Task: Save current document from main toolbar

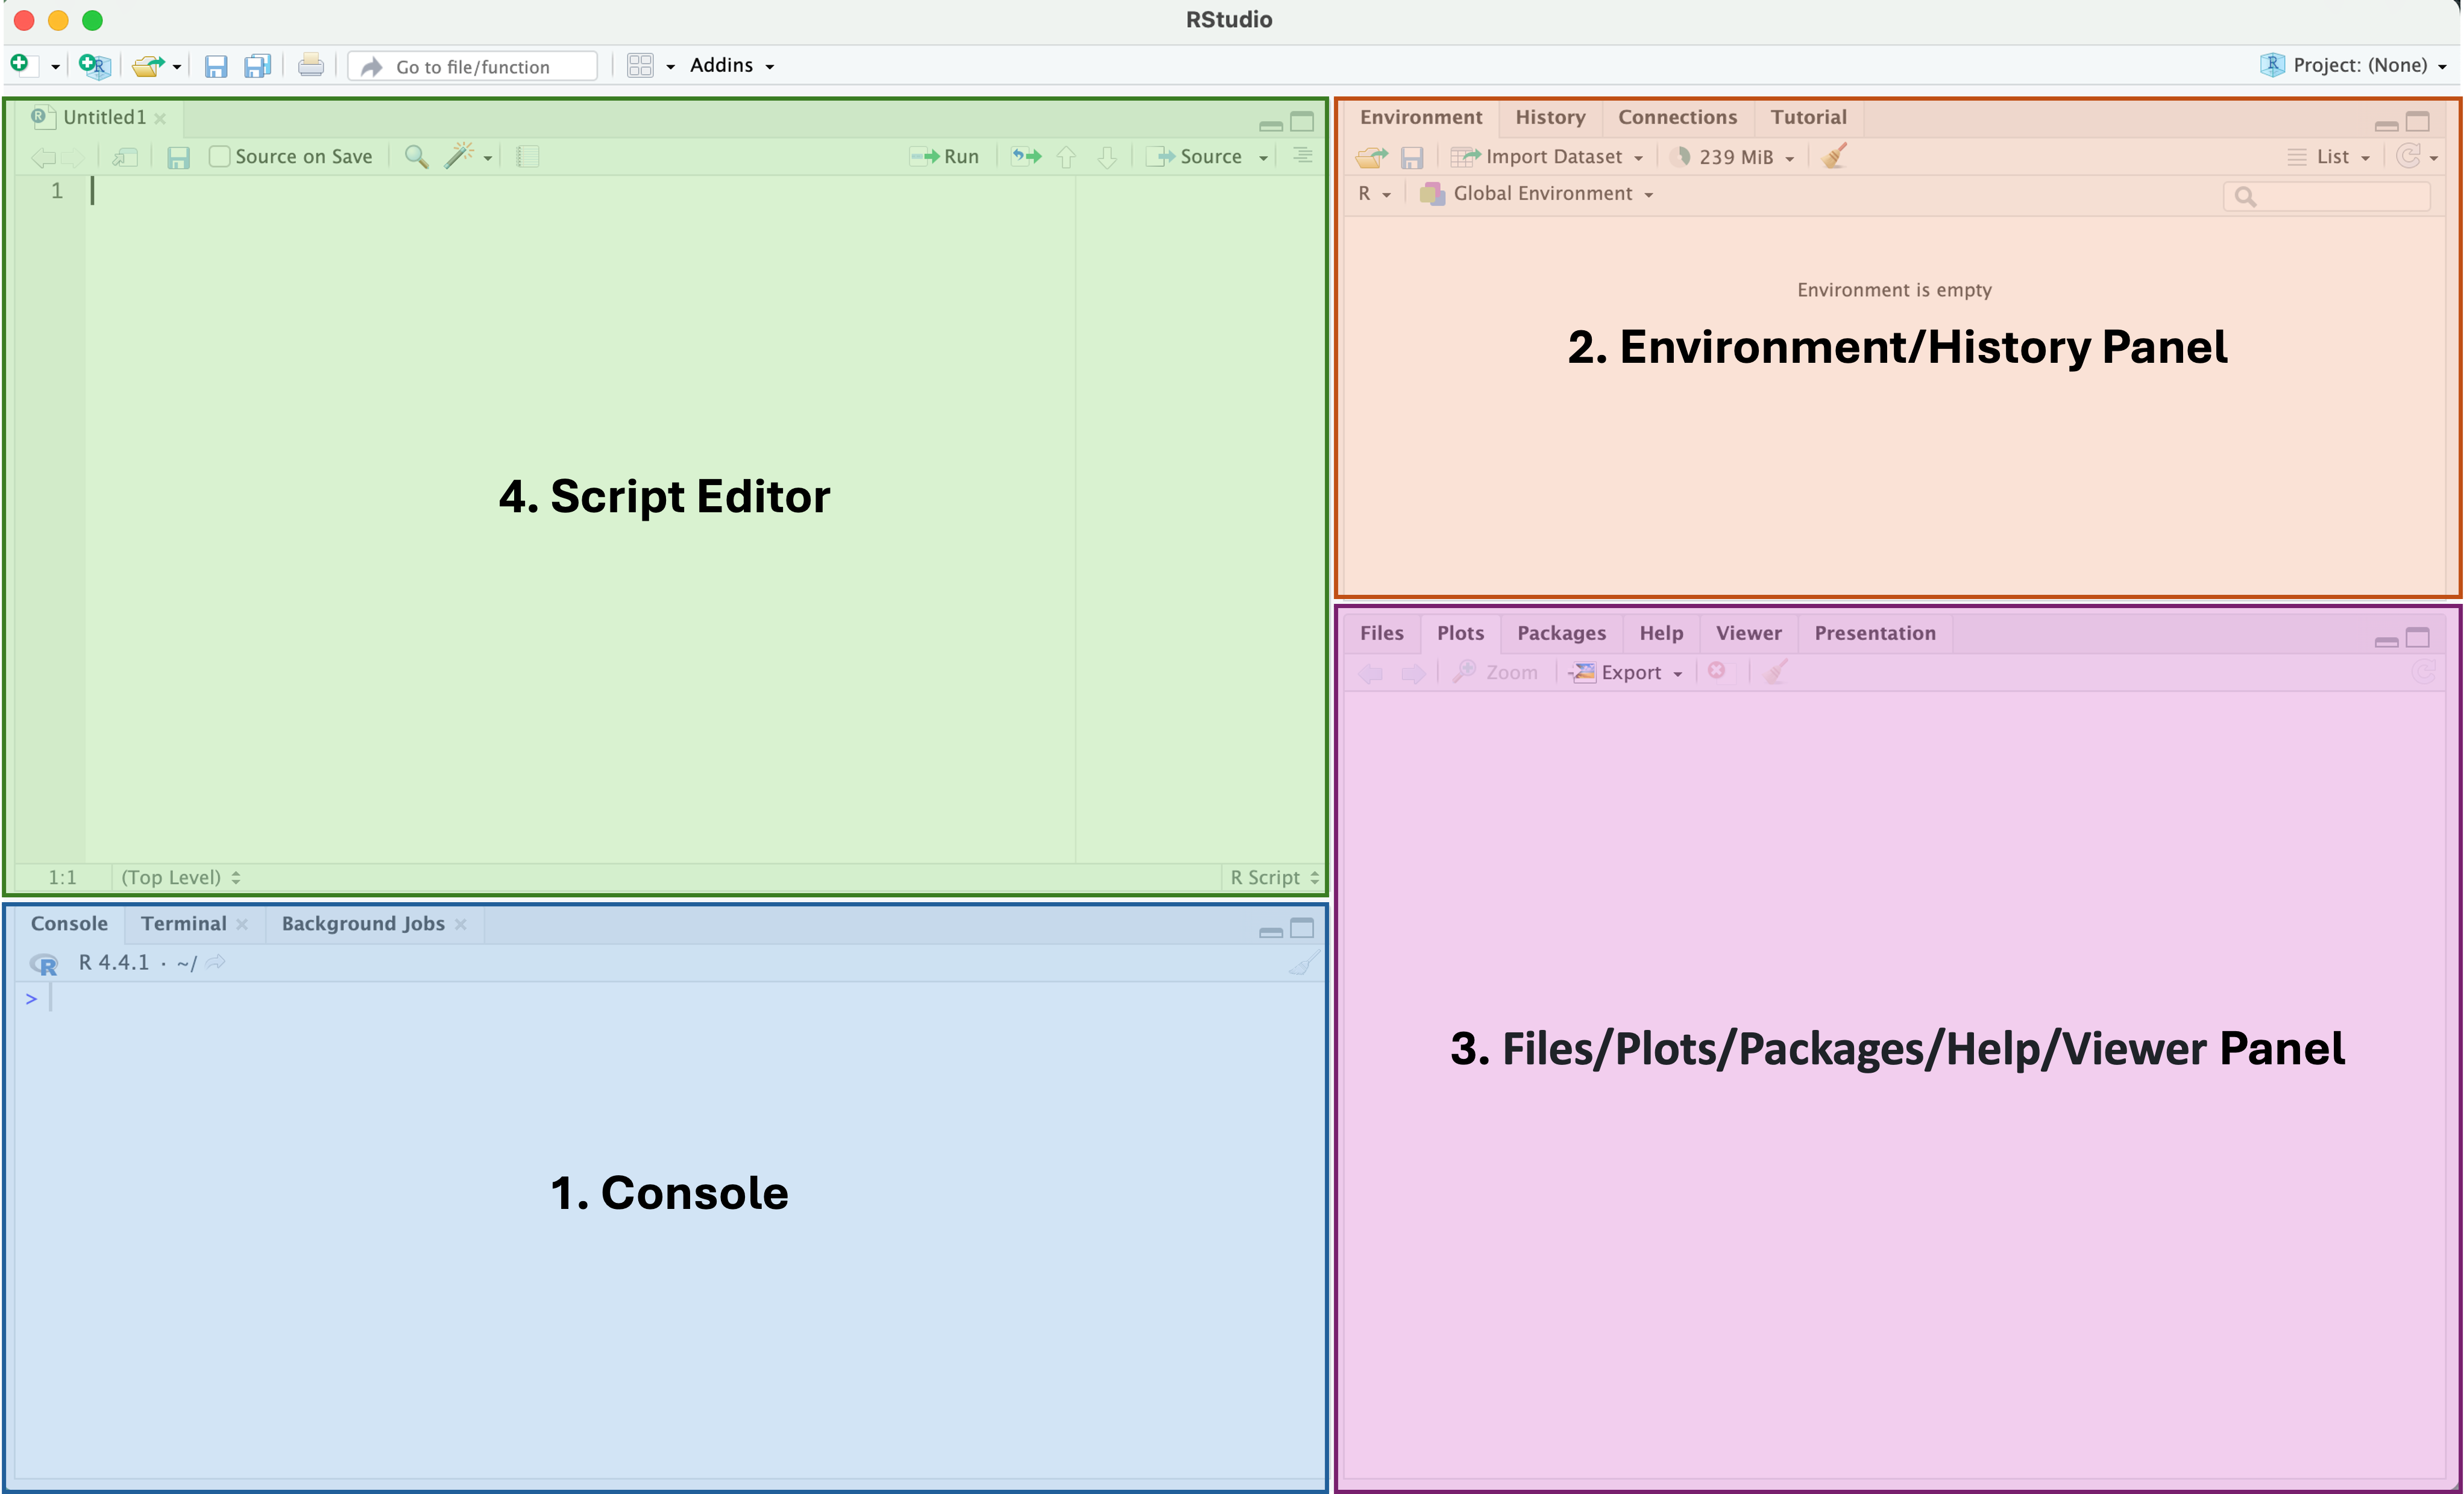Action: [x=216, y=66]
